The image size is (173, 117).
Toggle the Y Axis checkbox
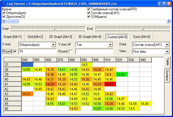click(x=69, y=44)
